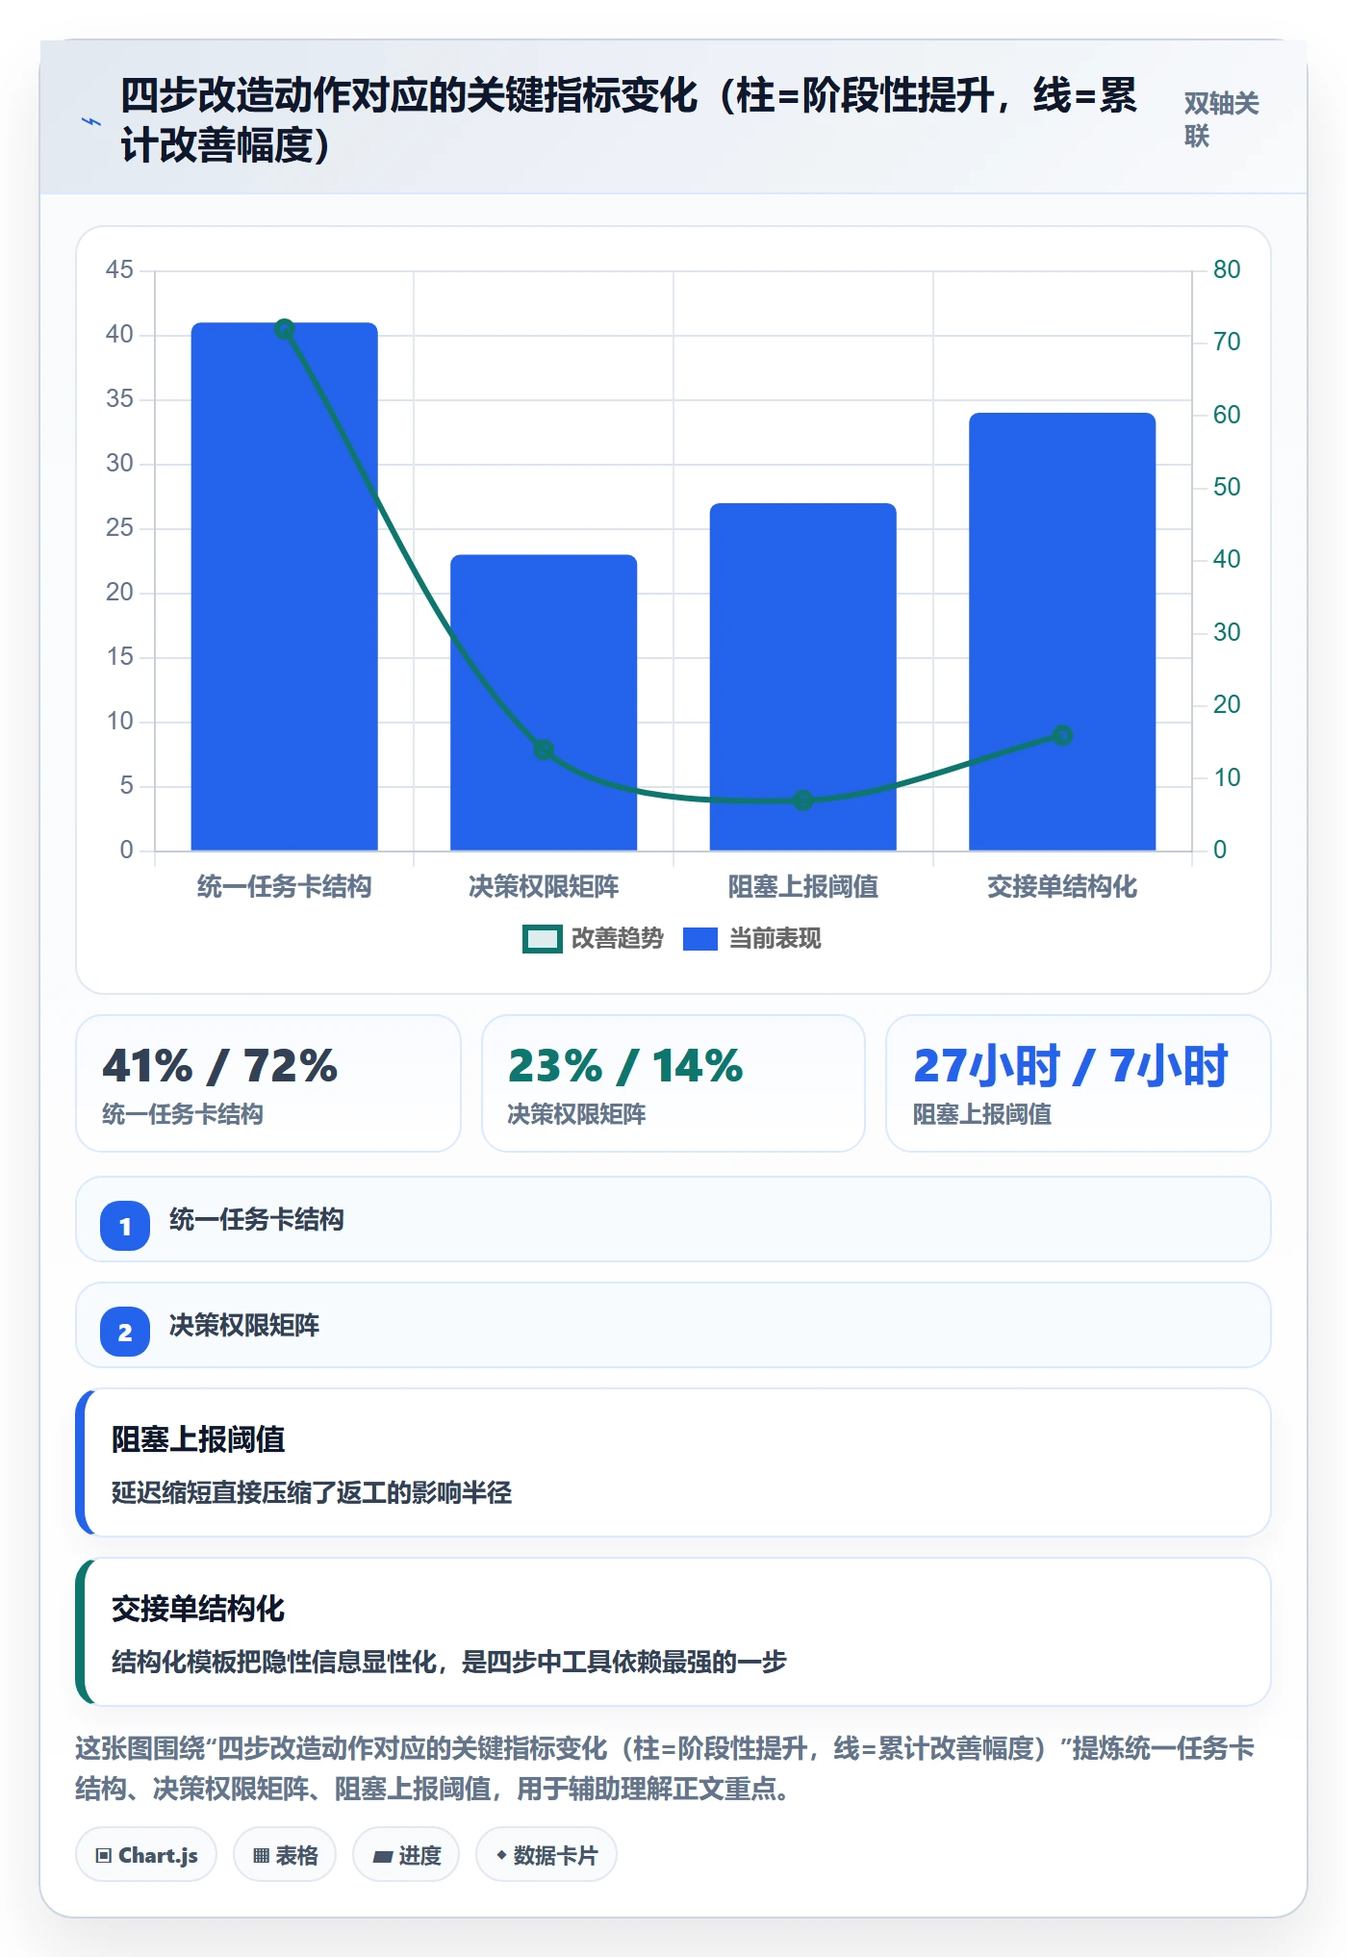Select the blue bar for 阻塞上报阈值
The height and width of the screenshot is (1957, 1347).
click(803, 676)
